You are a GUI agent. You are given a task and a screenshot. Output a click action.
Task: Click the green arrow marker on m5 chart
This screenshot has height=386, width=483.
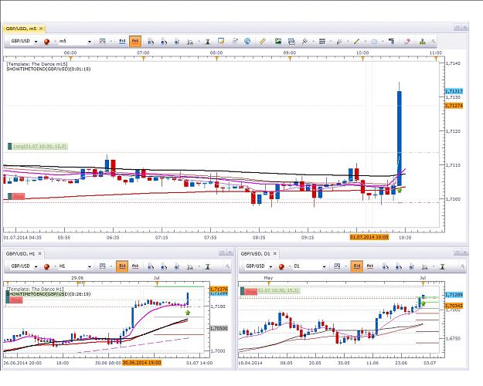[x=400, y=191]
